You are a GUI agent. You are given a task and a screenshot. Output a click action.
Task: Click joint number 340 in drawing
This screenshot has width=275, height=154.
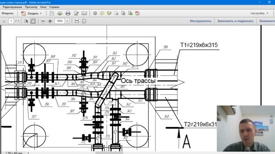pos(166,116)
